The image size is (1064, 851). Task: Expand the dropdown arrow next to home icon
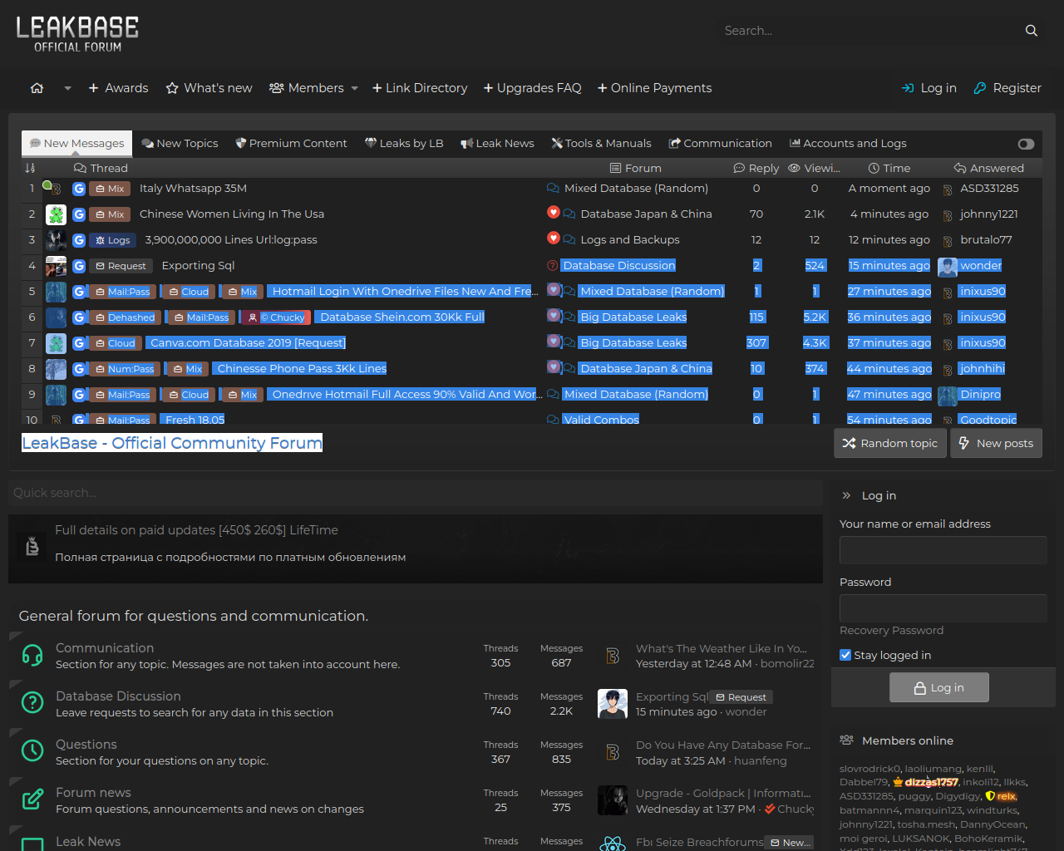(67, 88)
